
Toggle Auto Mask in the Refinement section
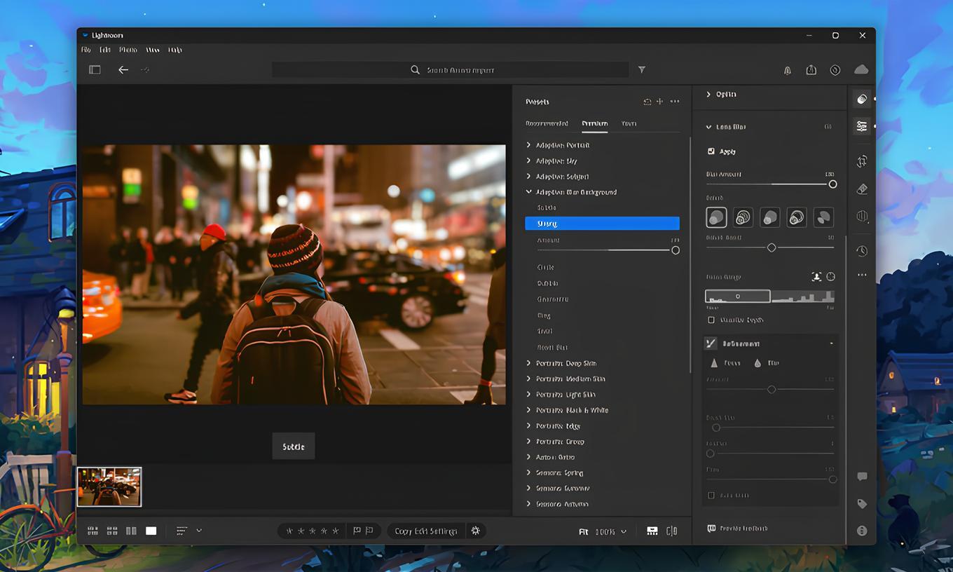710,495
